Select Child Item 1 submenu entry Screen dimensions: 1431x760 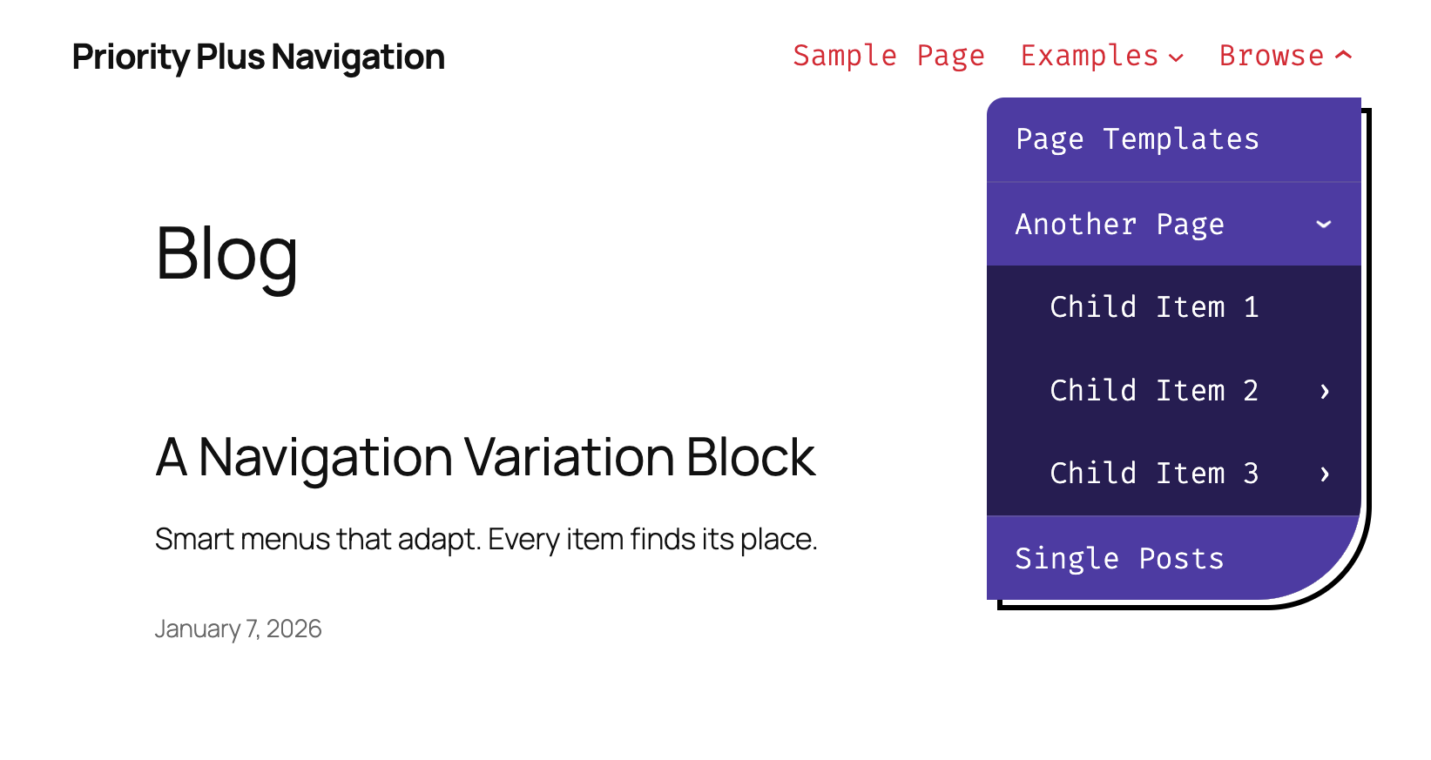tap(1154, 307)
